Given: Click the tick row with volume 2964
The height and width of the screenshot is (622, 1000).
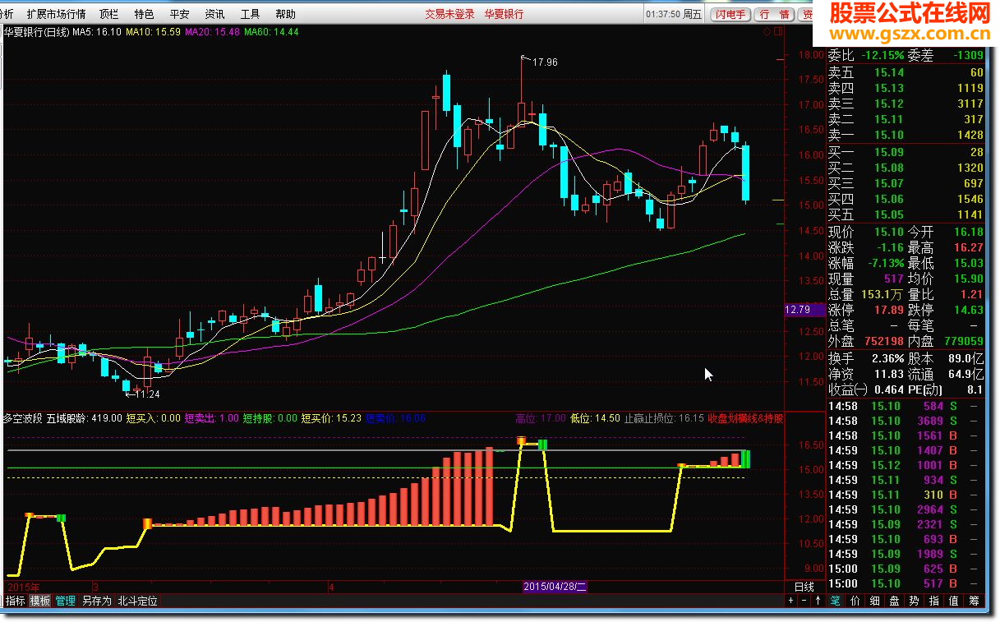Looking at the screenshot, I should pos(906,509).
